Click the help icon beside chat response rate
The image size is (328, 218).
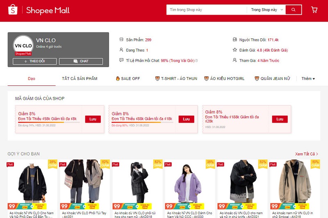click(x=196, y=61)
